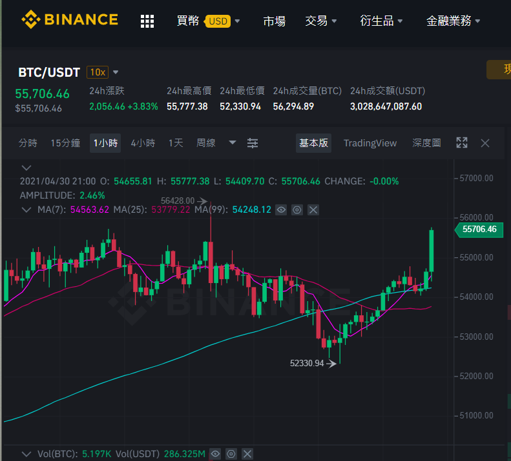The height and width of the screenshot is (461, 511).
Task: Click the Vol(USDT) 286.325M value
Action: (x=185, y=453)
